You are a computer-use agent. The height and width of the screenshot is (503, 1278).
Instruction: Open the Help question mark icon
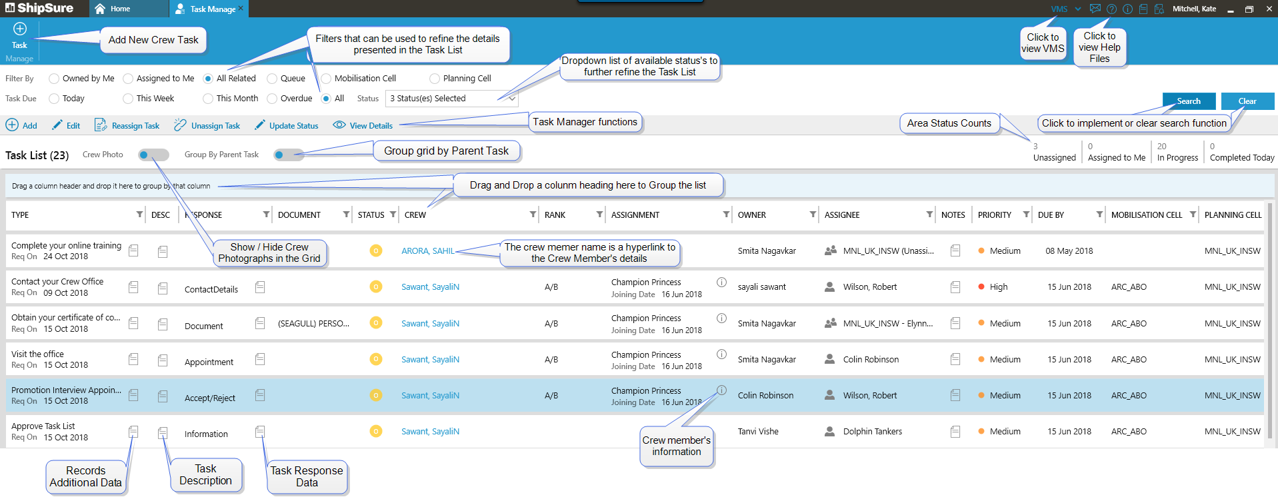[x=1111, y=9]
